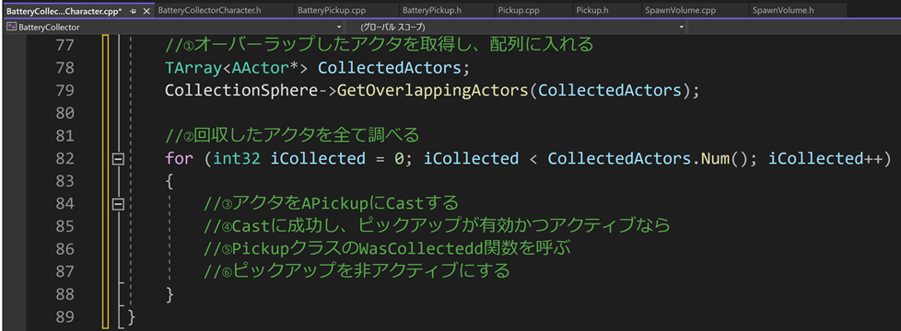Click the BatteryCollector project icon
This screenshot has height=331, width=901.
(x=11, y=27)
